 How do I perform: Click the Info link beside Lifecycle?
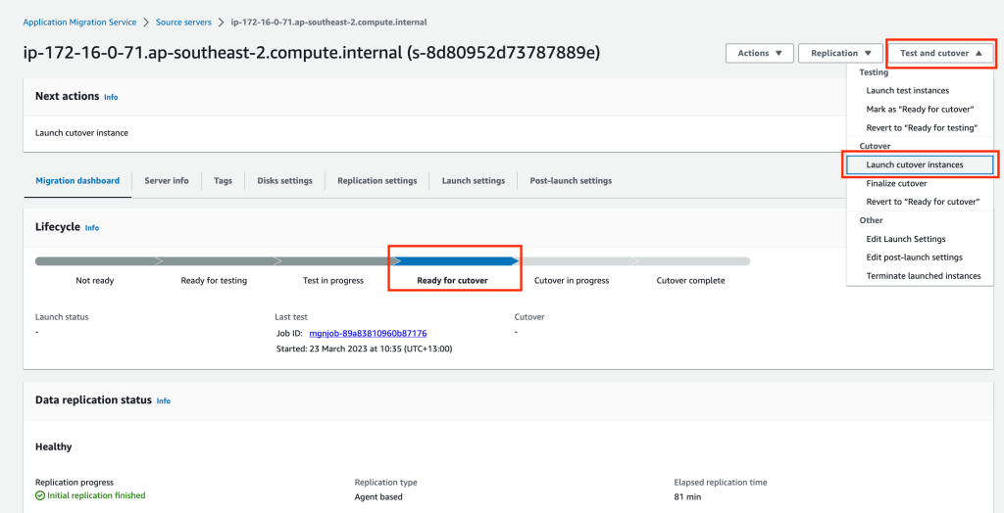pos(92,228)
